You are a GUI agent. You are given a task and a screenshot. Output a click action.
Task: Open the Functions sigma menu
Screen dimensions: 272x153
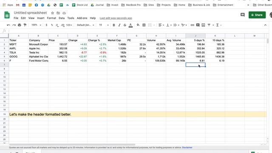[x=218, y=25]
